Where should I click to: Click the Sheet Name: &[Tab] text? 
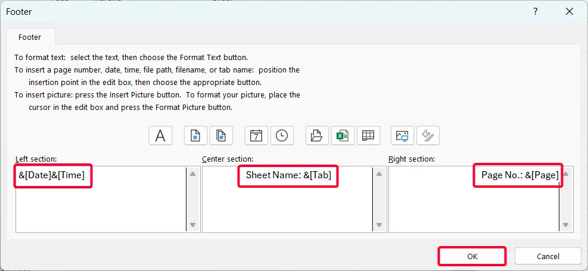point(288,175)
